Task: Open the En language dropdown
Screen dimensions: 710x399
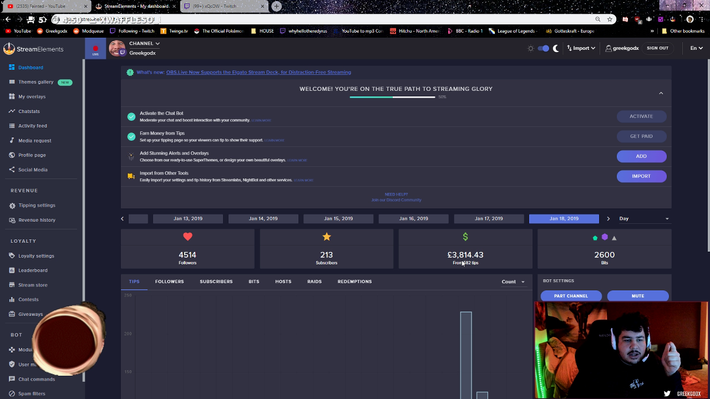Action: click(696, 48)
